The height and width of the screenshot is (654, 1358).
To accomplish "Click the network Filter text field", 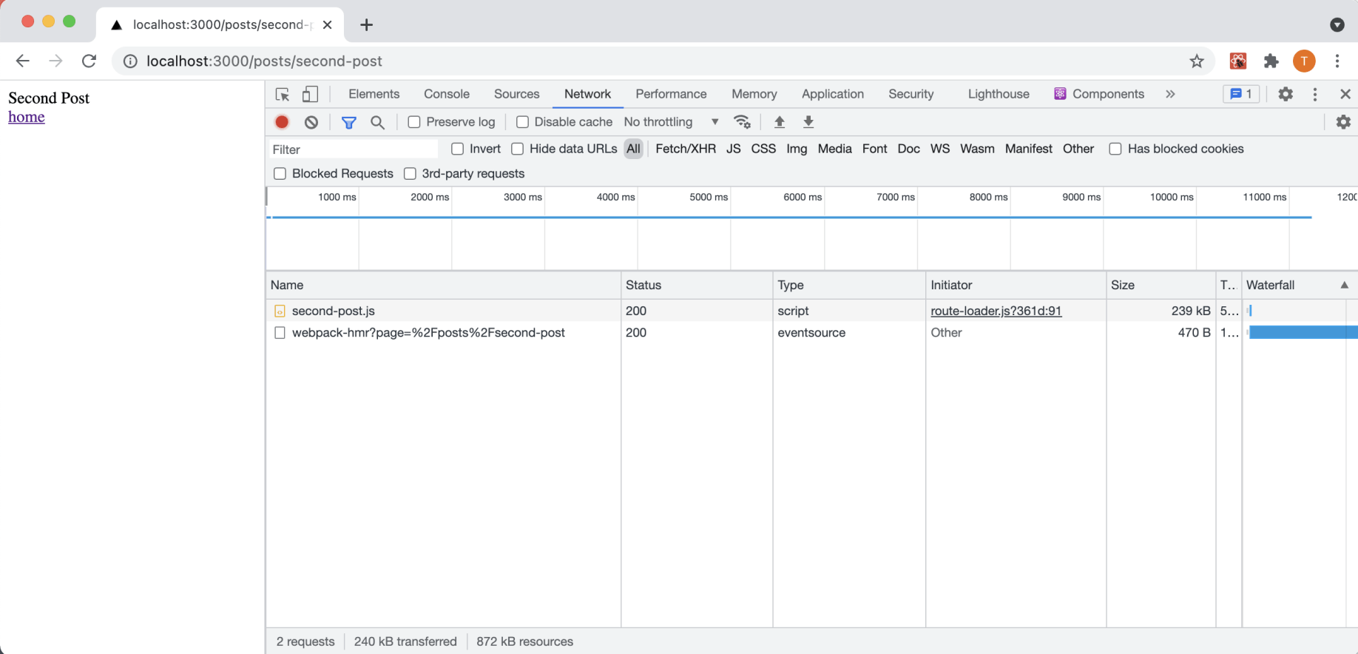I will [354, 149].
